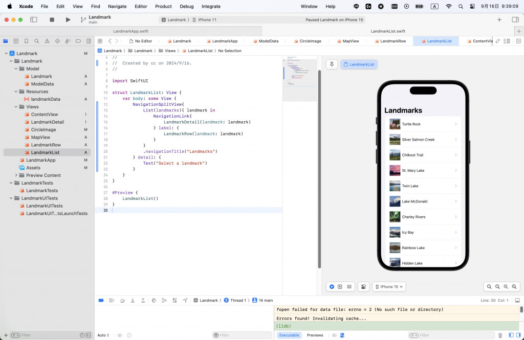Toggle the console pane
Image resolution: width=524 pixels, height=340 pixels.
point(518,335)
